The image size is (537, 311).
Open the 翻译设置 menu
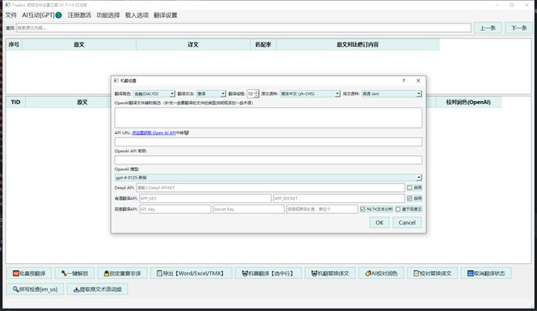click(166, 15)
